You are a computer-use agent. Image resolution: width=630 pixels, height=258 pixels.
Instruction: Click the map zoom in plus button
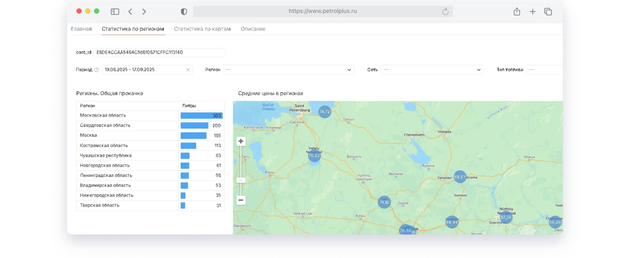pos(241,141)
